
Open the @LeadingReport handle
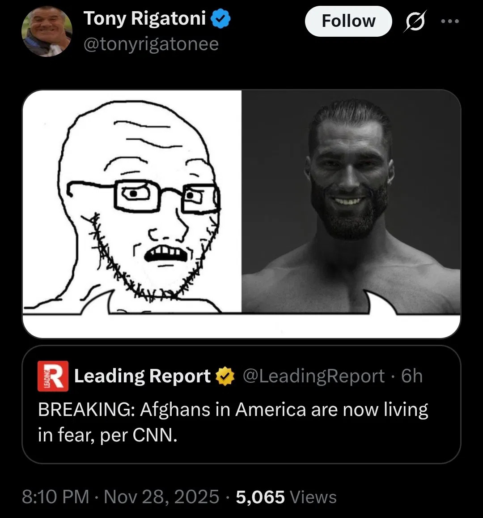(314, 376)
